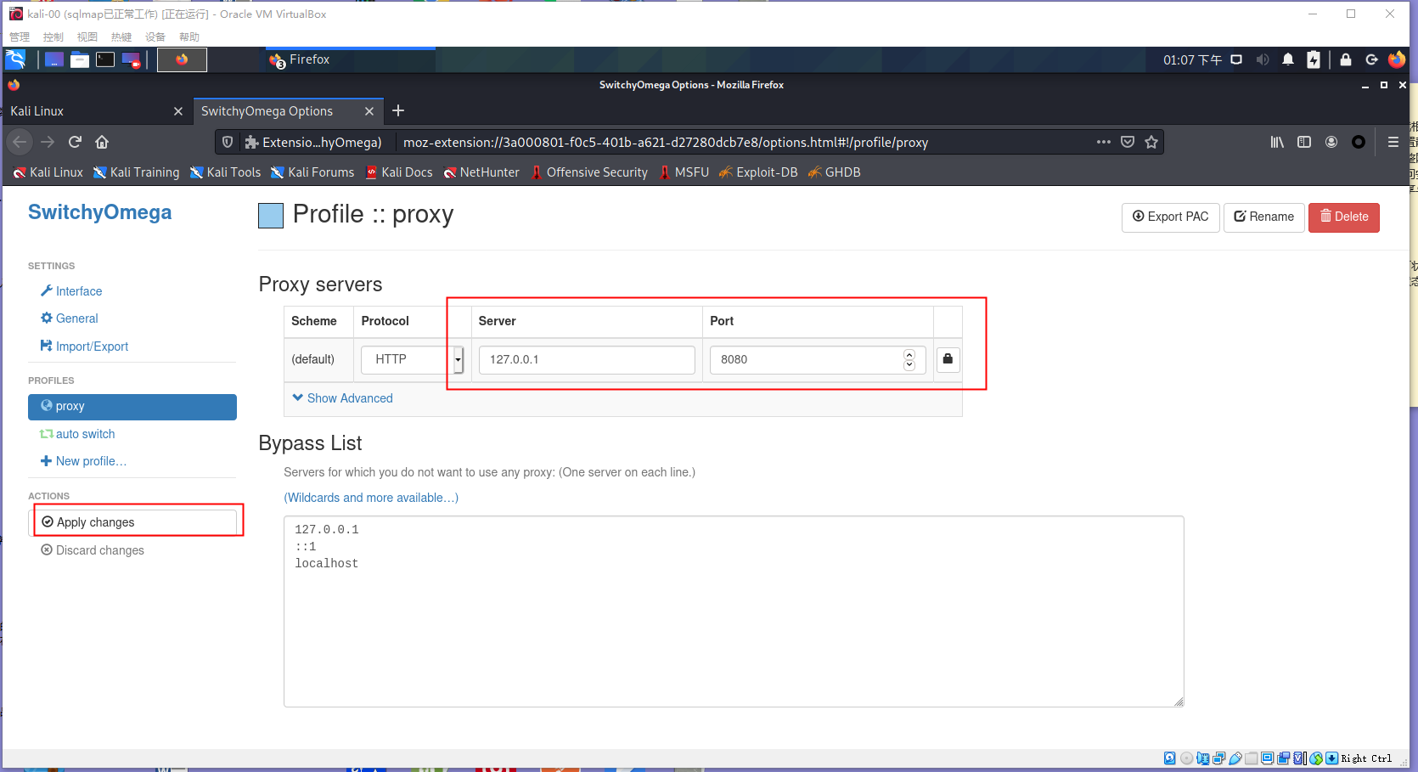
Task: Close the Kali Linux tab
Action: coord(178,111)
